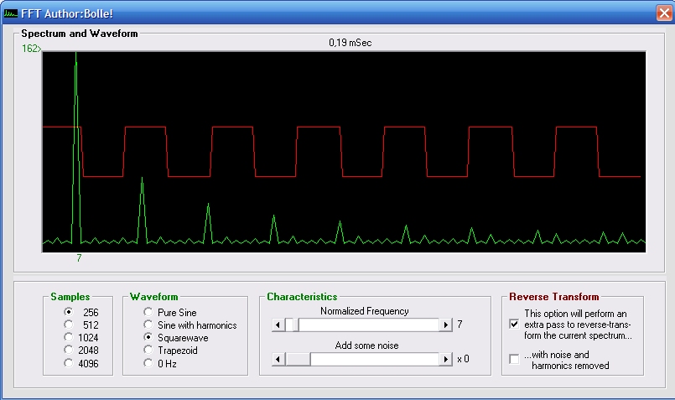
Task: Select the 512 samples radio button
Action: (x=69, y=325)
